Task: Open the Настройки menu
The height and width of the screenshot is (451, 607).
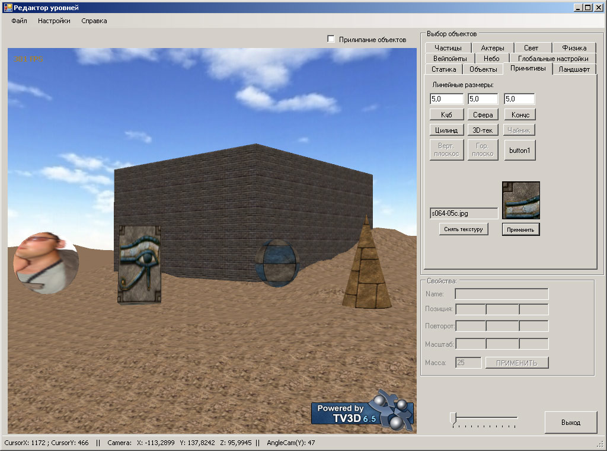Action: point(54,21)
